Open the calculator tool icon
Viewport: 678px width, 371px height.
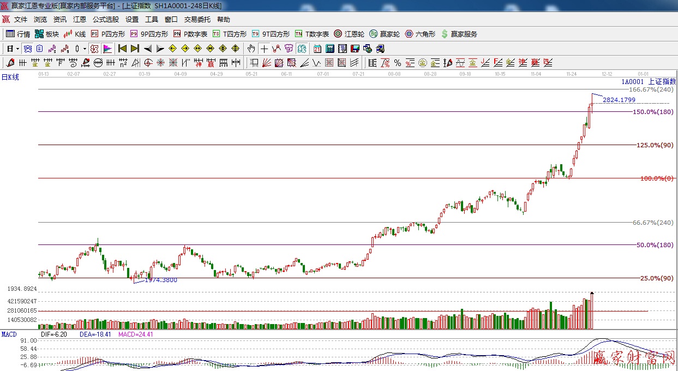(330, 49)
